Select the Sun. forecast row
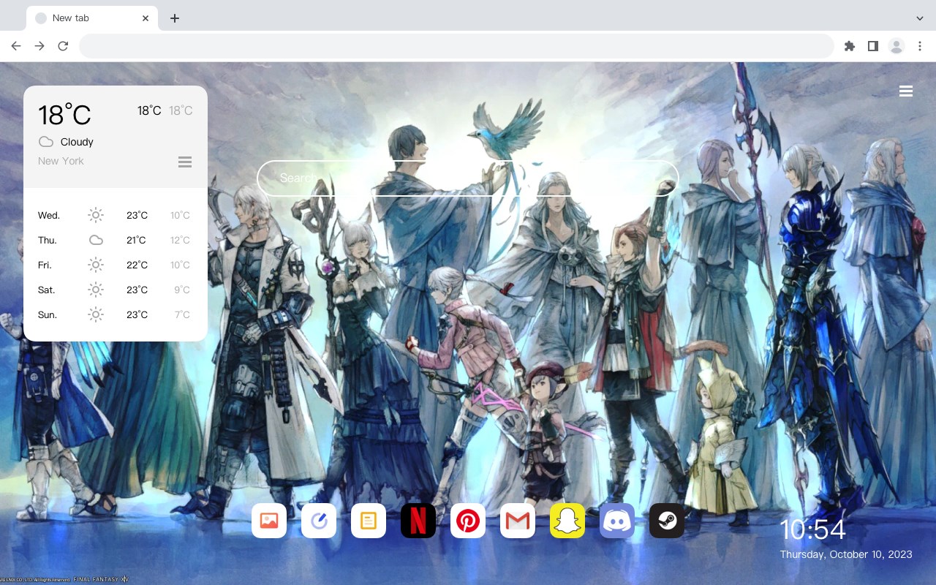This screenshot has width=936, height=585. (115, 314)
